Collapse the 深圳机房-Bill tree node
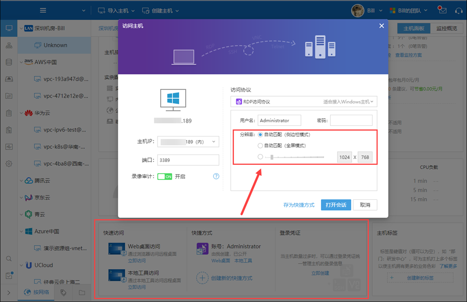Screen dimensions: 467x302 [x=21, y=28]
